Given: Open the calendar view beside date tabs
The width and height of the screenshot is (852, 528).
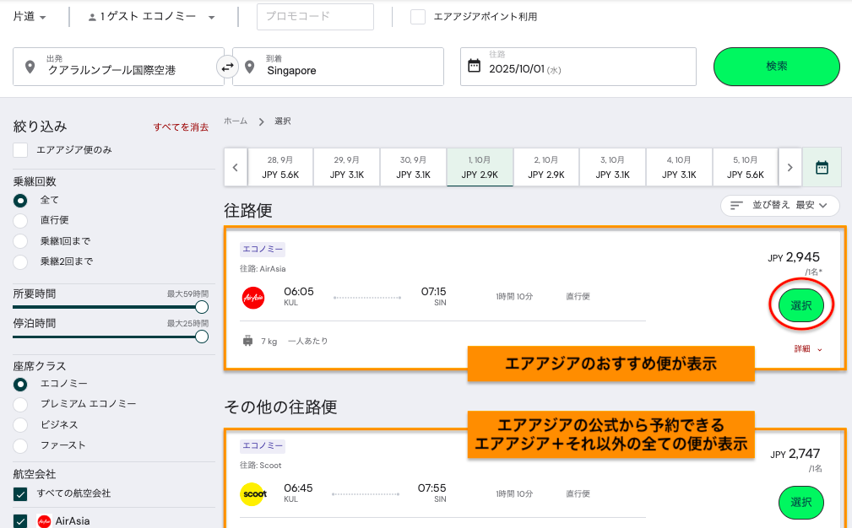Looking at the screenshot, I should 822,167.
